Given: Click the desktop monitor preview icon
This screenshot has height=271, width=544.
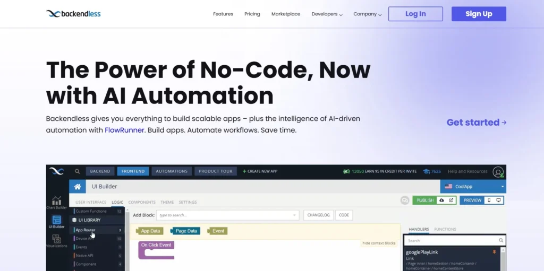Looking at the screenshot, I should (x=498, y=200).
